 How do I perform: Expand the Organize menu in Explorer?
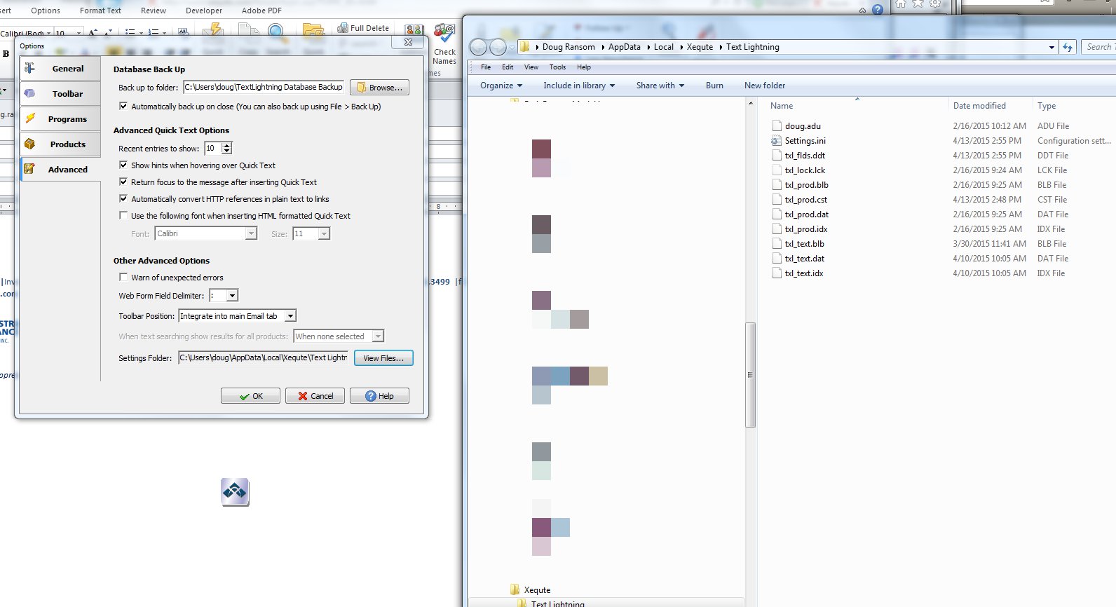[501, 86]
